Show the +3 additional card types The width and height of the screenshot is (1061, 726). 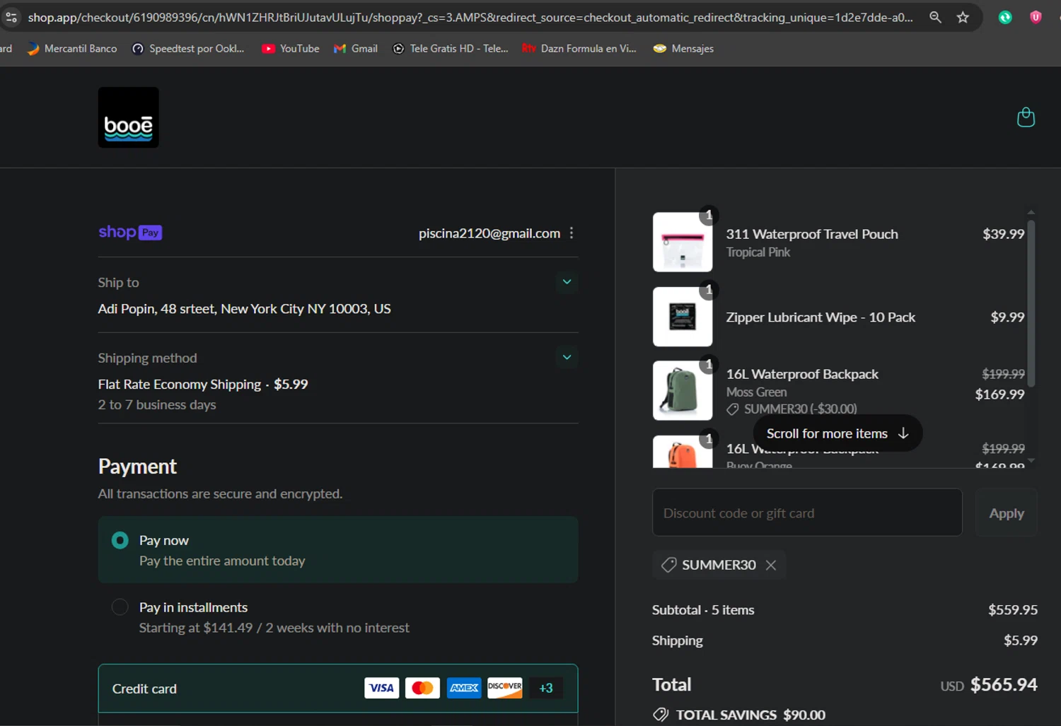point(546,688)
